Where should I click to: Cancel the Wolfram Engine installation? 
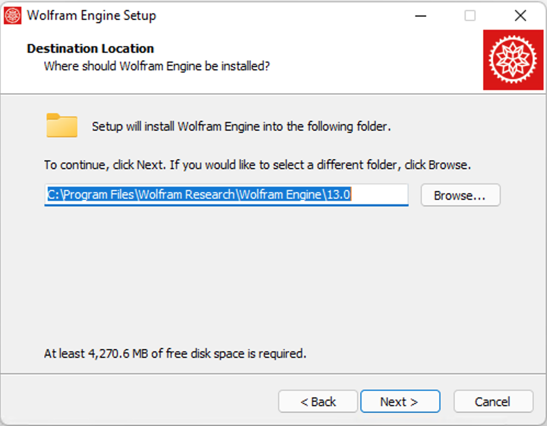coord(493,402)
